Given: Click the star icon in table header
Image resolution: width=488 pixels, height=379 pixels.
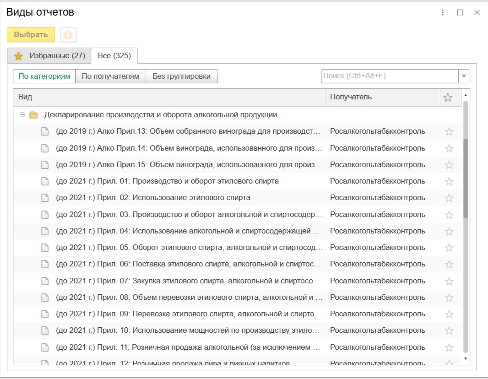Looking at the screenshot, I should point(448,97).
